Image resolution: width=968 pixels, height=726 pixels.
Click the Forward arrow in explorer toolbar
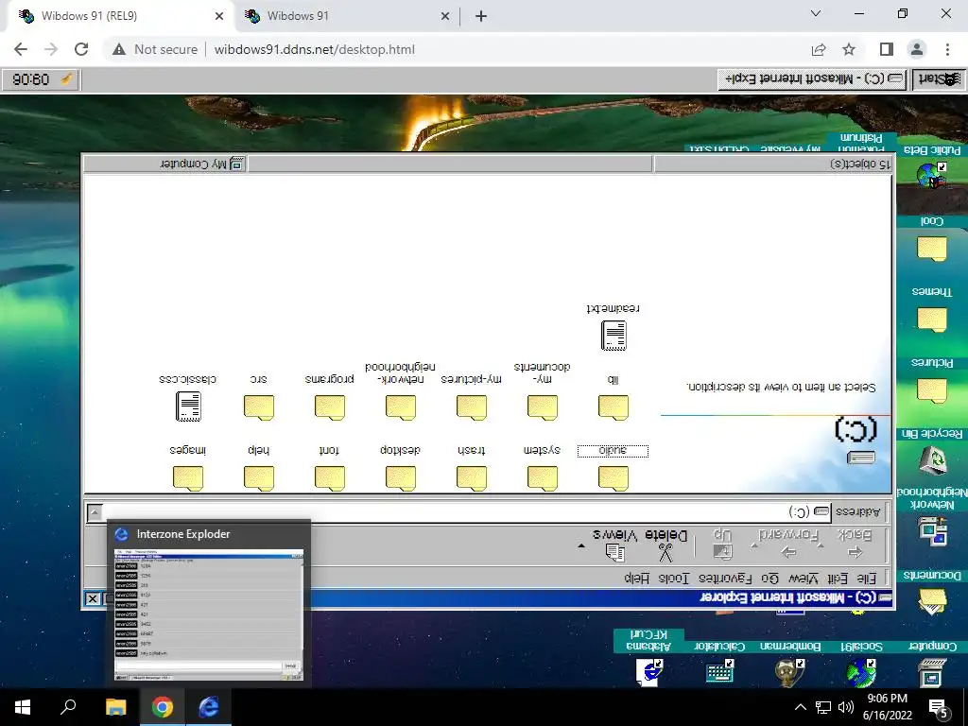[788, 552]
